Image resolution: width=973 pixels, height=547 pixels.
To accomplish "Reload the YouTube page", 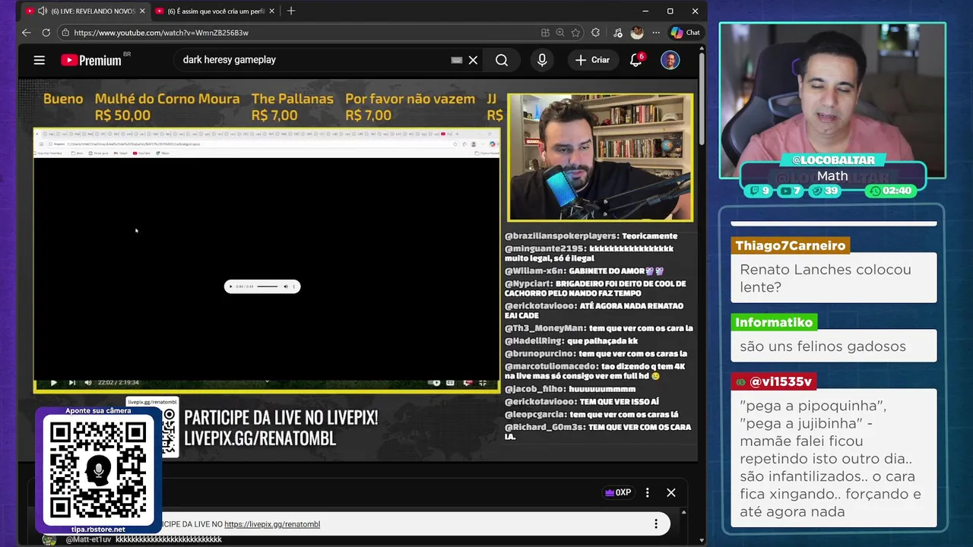I will pos(46,33).
